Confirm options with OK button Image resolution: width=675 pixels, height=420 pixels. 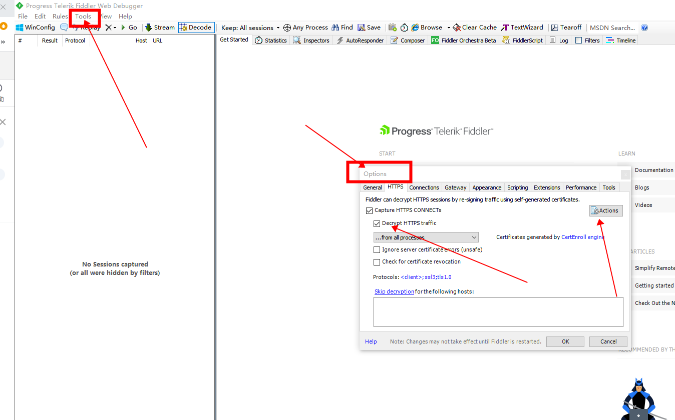(x=565, y=341)
